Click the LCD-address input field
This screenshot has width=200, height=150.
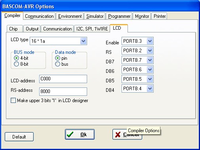point(63,79)
